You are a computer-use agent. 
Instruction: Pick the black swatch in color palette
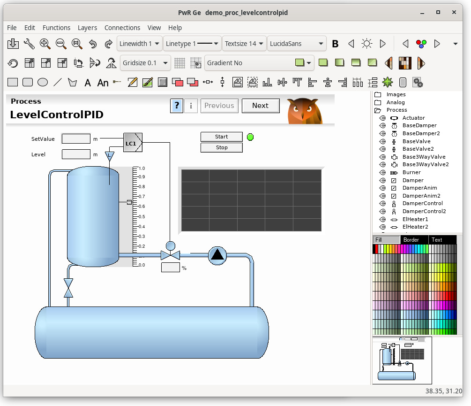pyautogui.click(x=375, y=249)
